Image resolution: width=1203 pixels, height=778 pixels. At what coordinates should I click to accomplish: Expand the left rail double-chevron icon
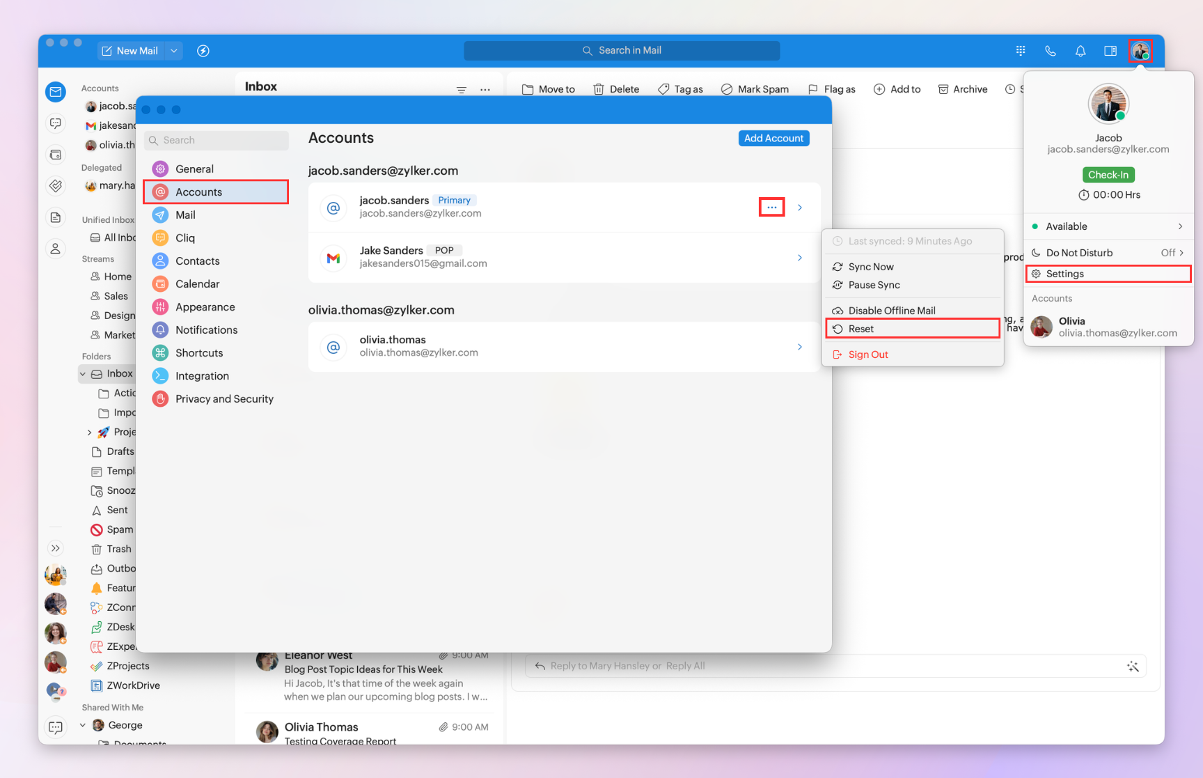[56, 548]
